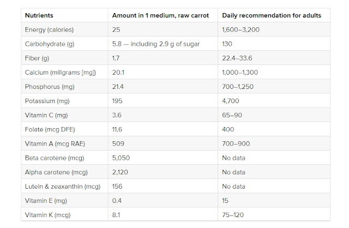Click the Daily recommendation for adults header
Viewport: 349px width, 228px height.
pos(272,15)
